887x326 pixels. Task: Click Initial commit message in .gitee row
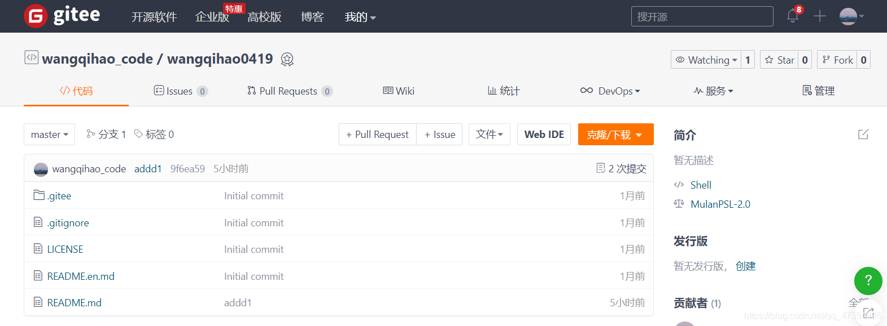point(254,196)
